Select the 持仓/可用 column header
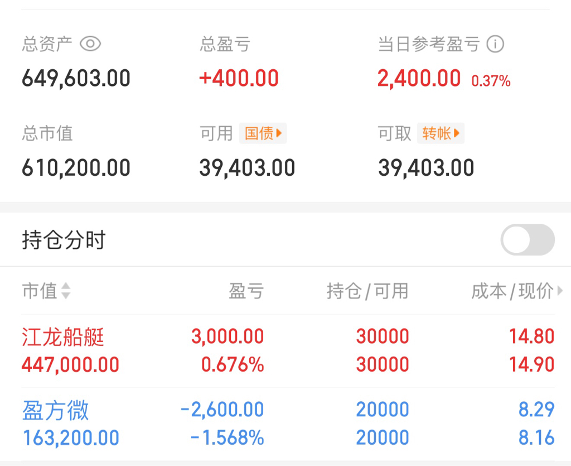571x466 pixels. point(367,291)
